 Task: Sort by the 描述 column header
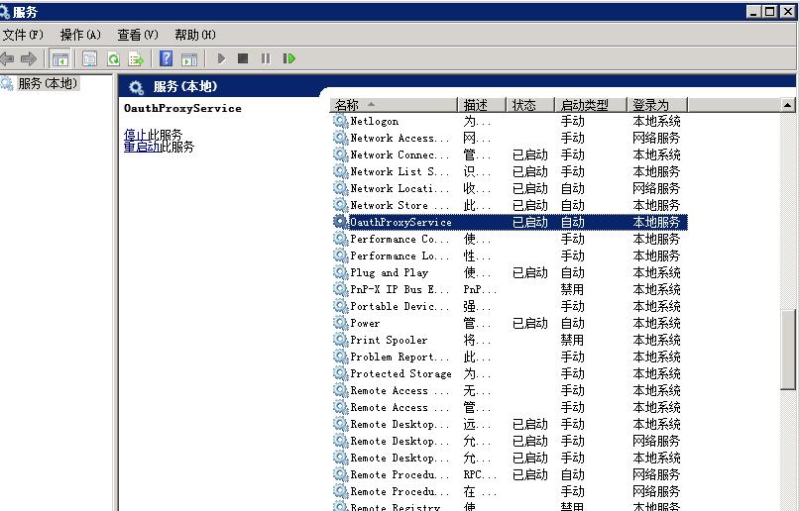point(482,105)
